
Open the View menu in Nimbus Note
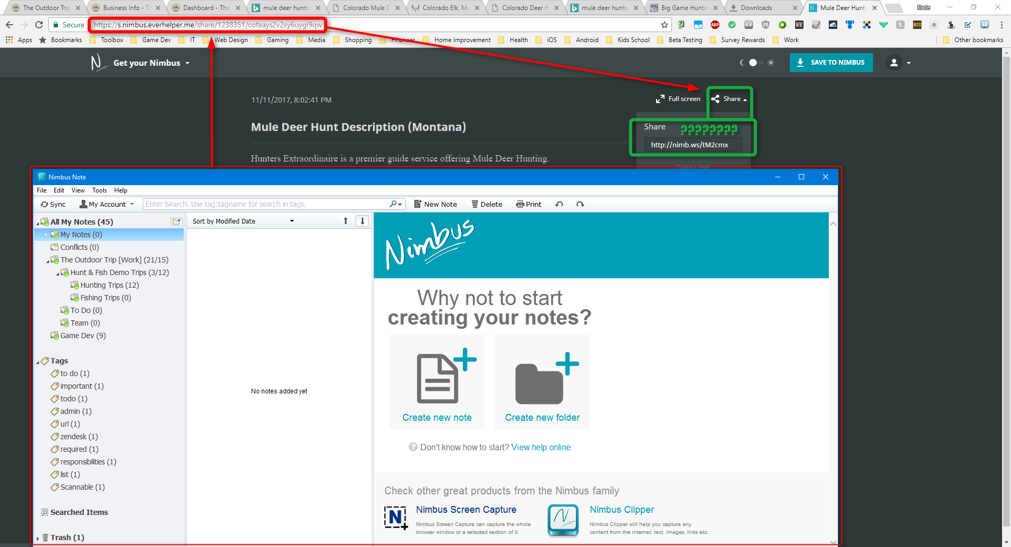click(78, 190)
